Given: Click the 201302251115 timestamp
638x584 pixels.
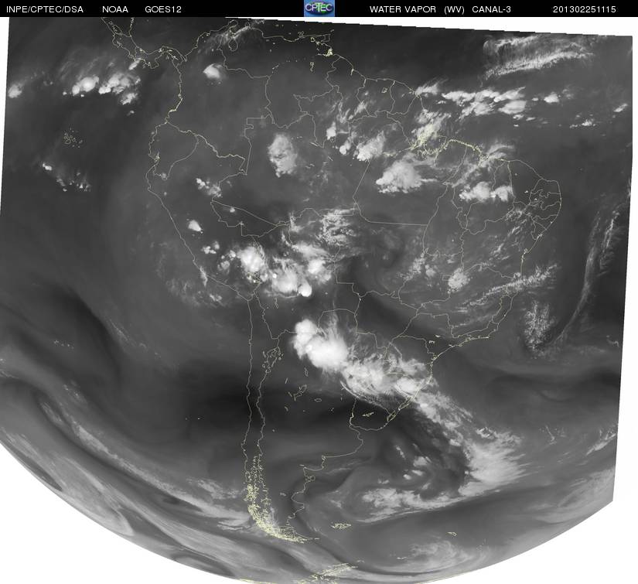Looking at the screenshot, I should point(585,9).
